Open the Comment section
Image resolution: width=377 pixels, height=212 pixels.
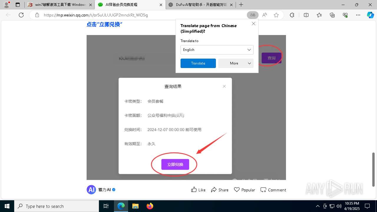(273, 190)
